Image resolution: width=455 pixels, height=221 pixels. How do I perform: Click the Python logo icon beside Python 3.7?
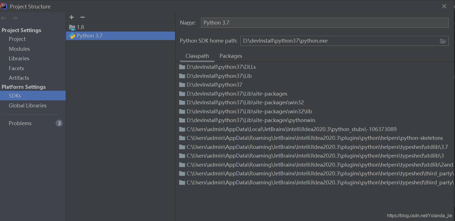(x=72, y=36)
